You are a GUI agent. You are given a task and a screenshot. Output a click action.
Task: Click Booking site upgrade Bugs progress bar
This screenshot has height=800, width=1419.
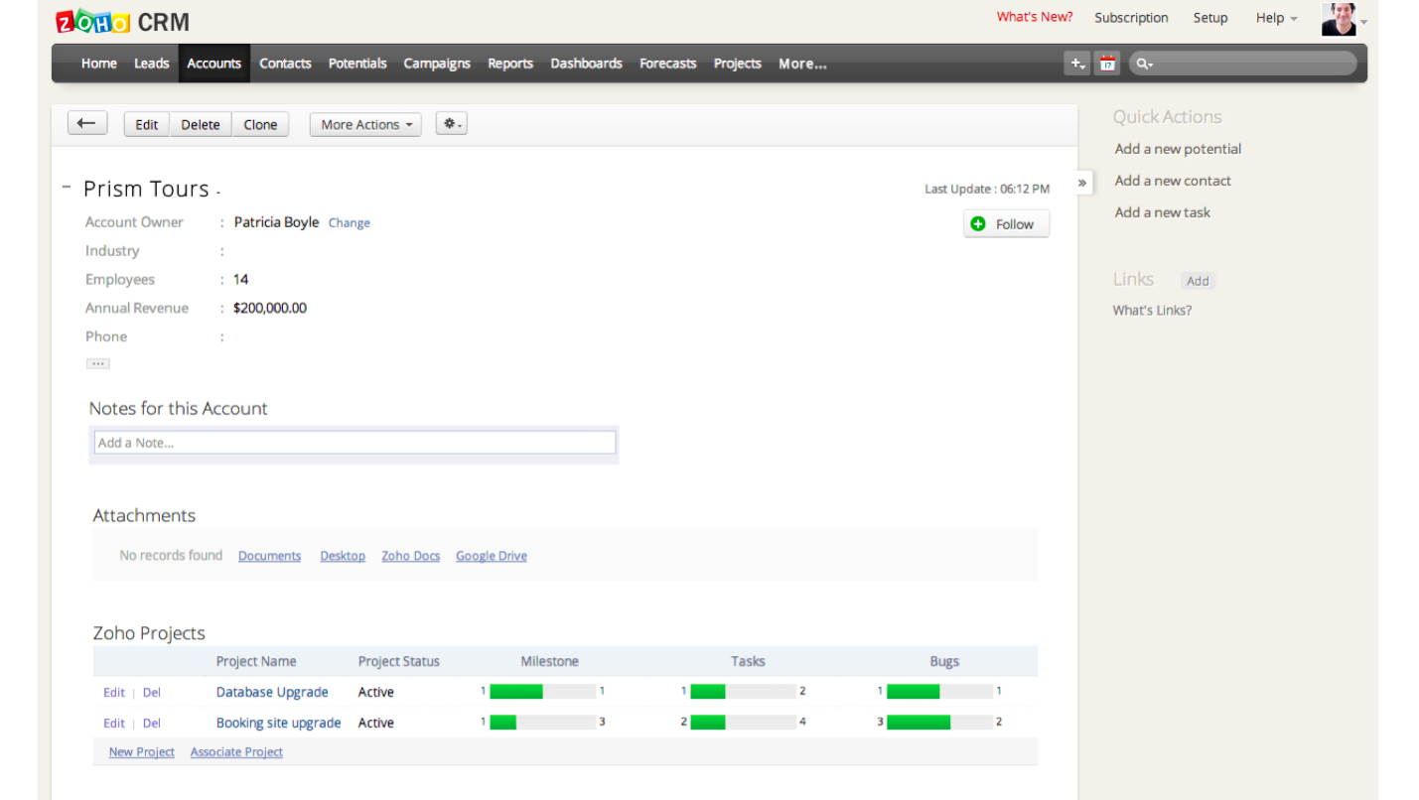[939, 723]
